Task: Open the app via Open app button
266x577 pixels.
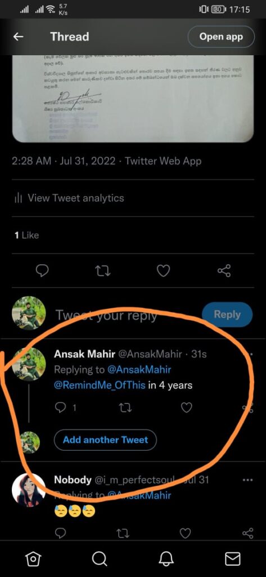Action: (221, 37)
